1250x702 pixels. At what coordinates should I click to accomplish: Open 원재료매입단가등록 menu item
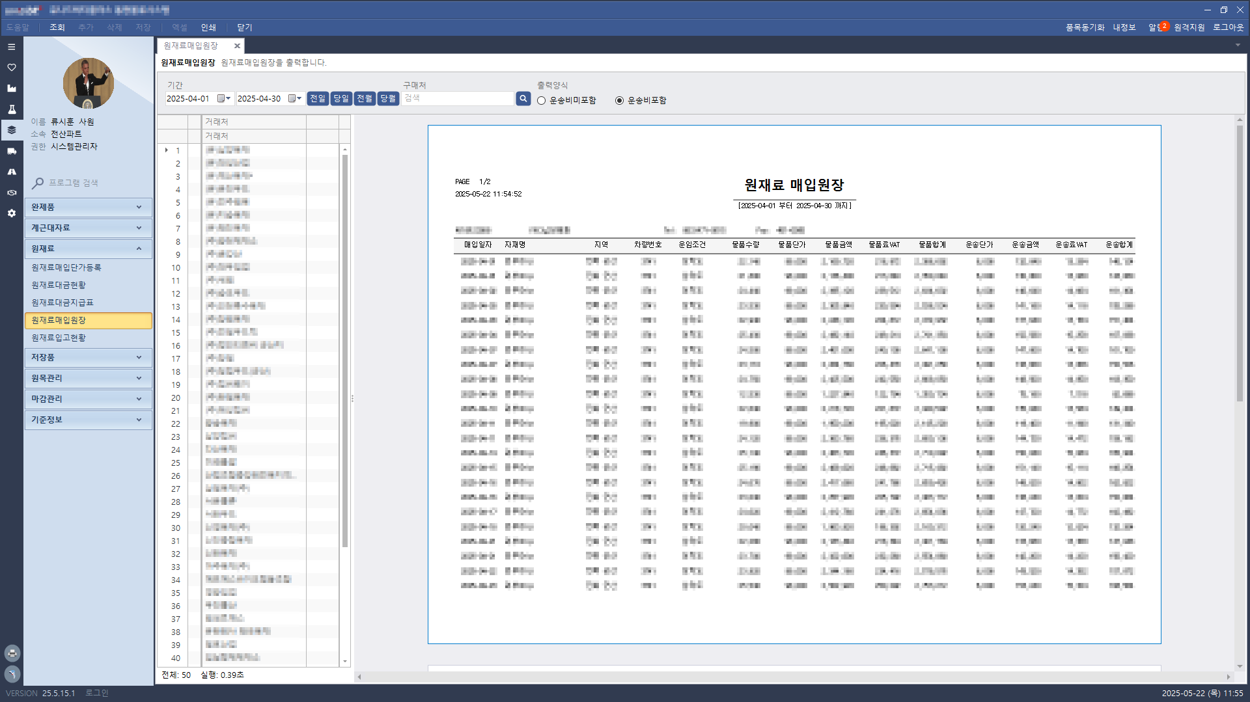point(66,267)
